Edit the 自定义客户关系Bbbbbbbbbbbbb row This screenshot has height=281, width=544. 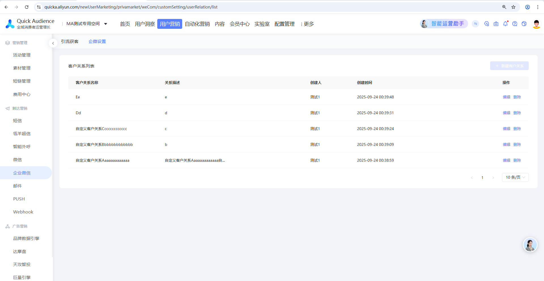(506, 144)
